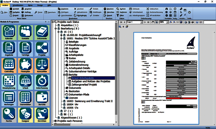Image resolution: width=216 pixels, height=129 pixels.
Task: Click the Umbuchen button
Action: [152, 9]
